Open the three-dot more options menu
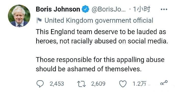 [164, 9]
